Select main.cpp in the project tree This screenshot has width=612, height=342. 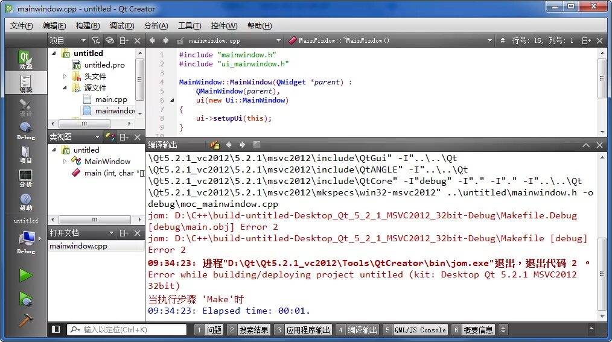pos(111,100)
